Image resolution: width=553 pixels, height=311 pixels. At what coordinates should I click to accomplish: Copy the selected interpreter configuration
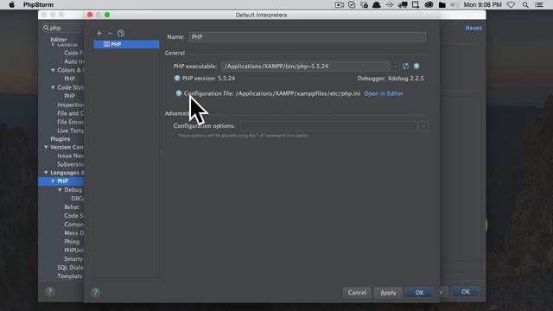tap(121, 33)
